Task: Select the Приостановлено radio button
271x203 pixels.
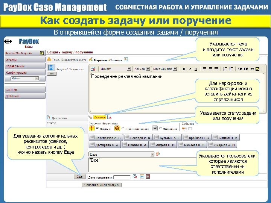Action: [123, 128]
